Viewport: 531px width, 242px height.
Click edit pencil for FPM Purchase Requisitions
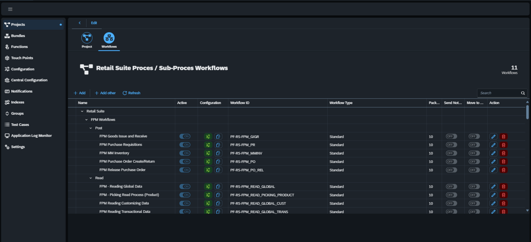click(493, 145)
